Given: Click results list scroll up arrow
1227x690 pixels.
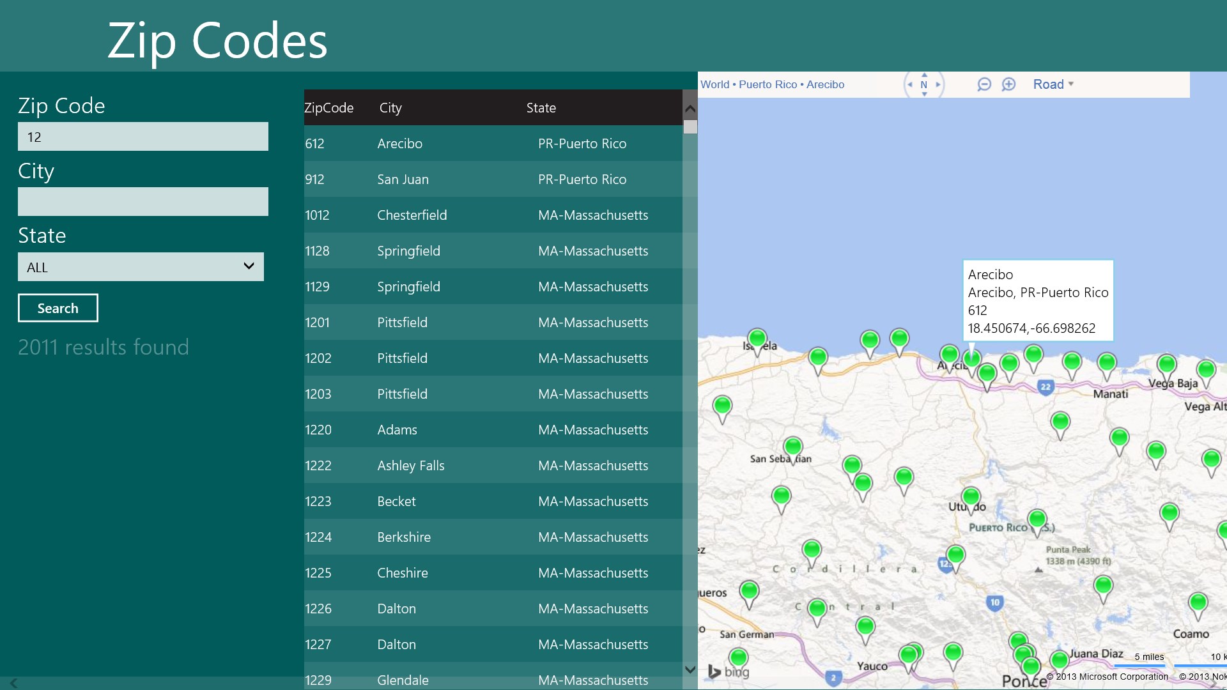Looking at the screenshot, I should tap(690, 109).
